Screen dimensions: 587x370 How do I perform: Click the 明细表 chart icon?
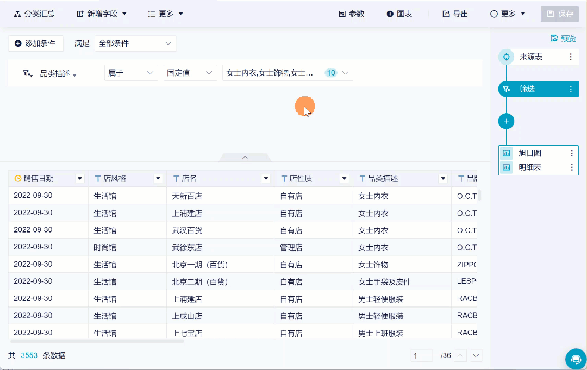pos(507,167)
